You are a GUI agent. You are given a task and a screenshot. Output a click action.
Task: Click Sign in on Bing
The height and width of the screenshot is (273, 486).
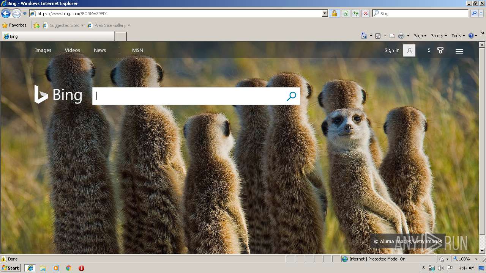[392, 50]
